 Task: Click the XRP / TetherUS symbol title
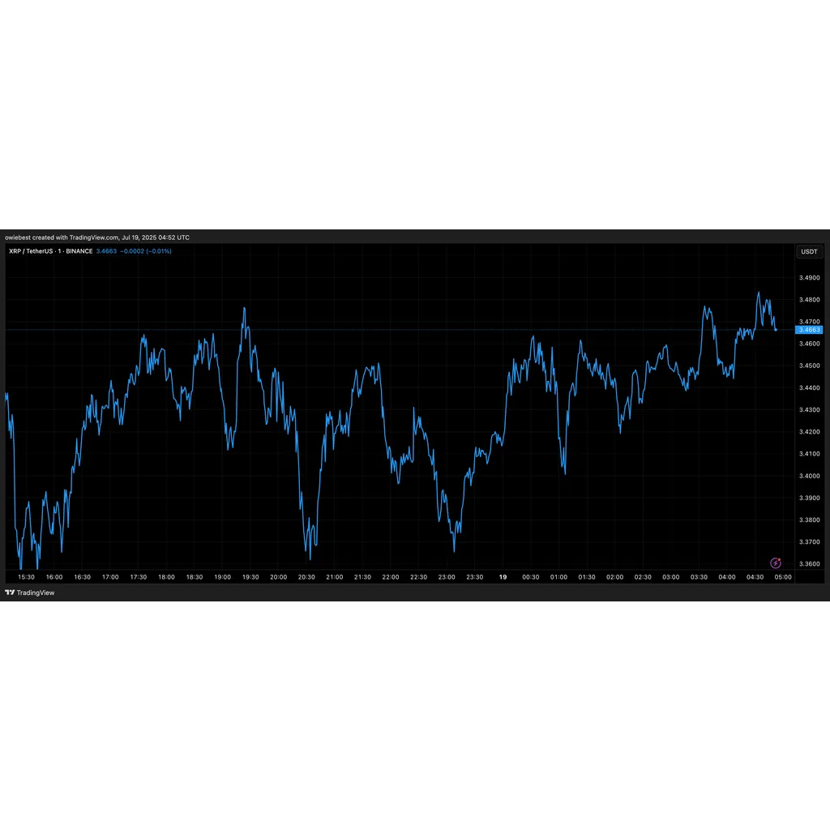[31, 251]
